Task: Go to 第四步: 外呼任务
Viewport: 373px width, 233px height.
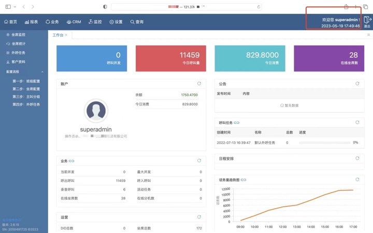Action: (x=26, y=105)
